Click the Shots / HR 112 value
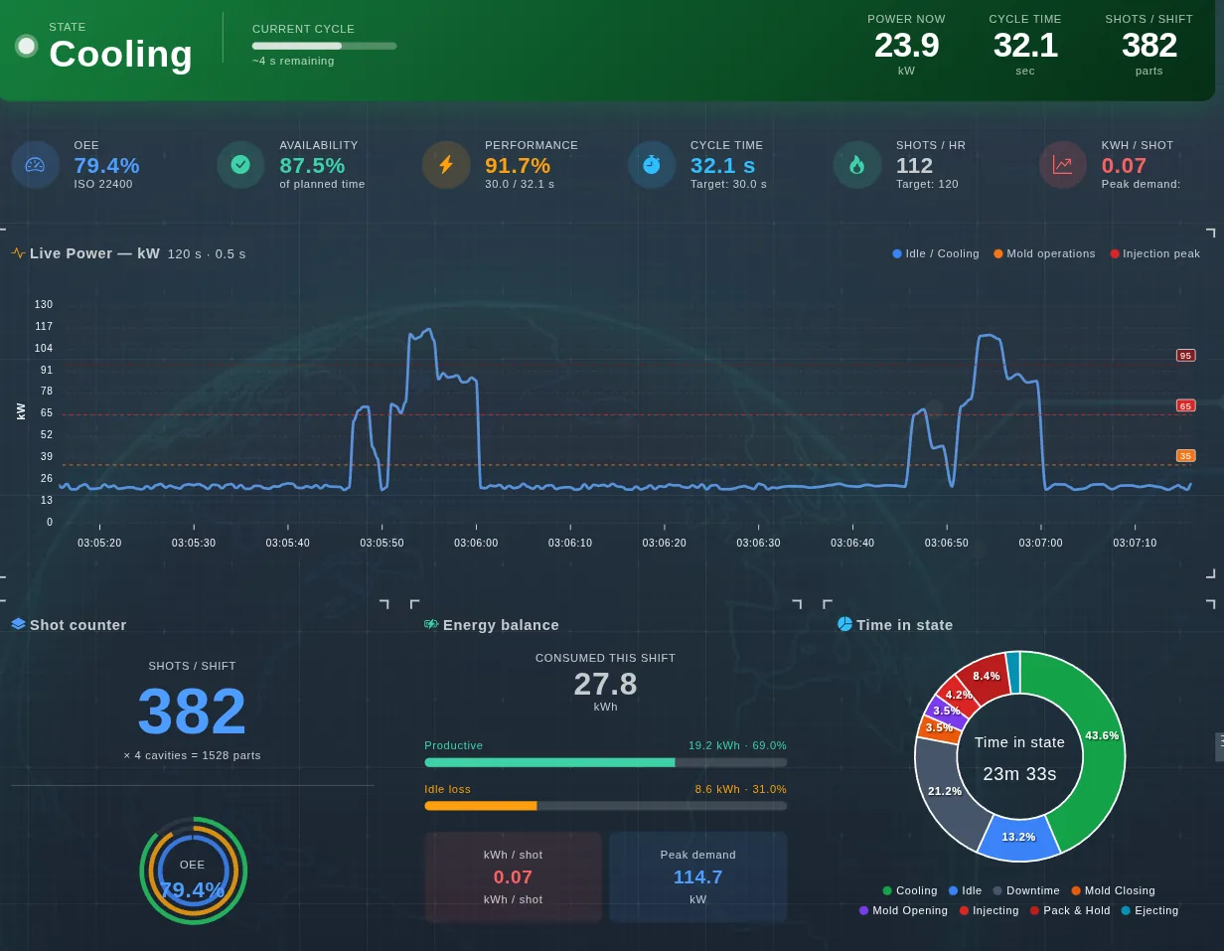The width and height of the screenshot is (1224, 951). 914,166
